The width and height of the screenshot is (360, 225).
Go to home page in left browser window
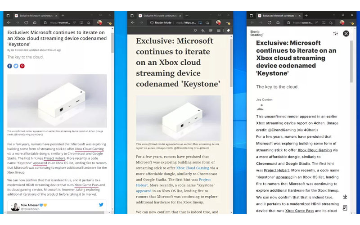tap(35, 22)
